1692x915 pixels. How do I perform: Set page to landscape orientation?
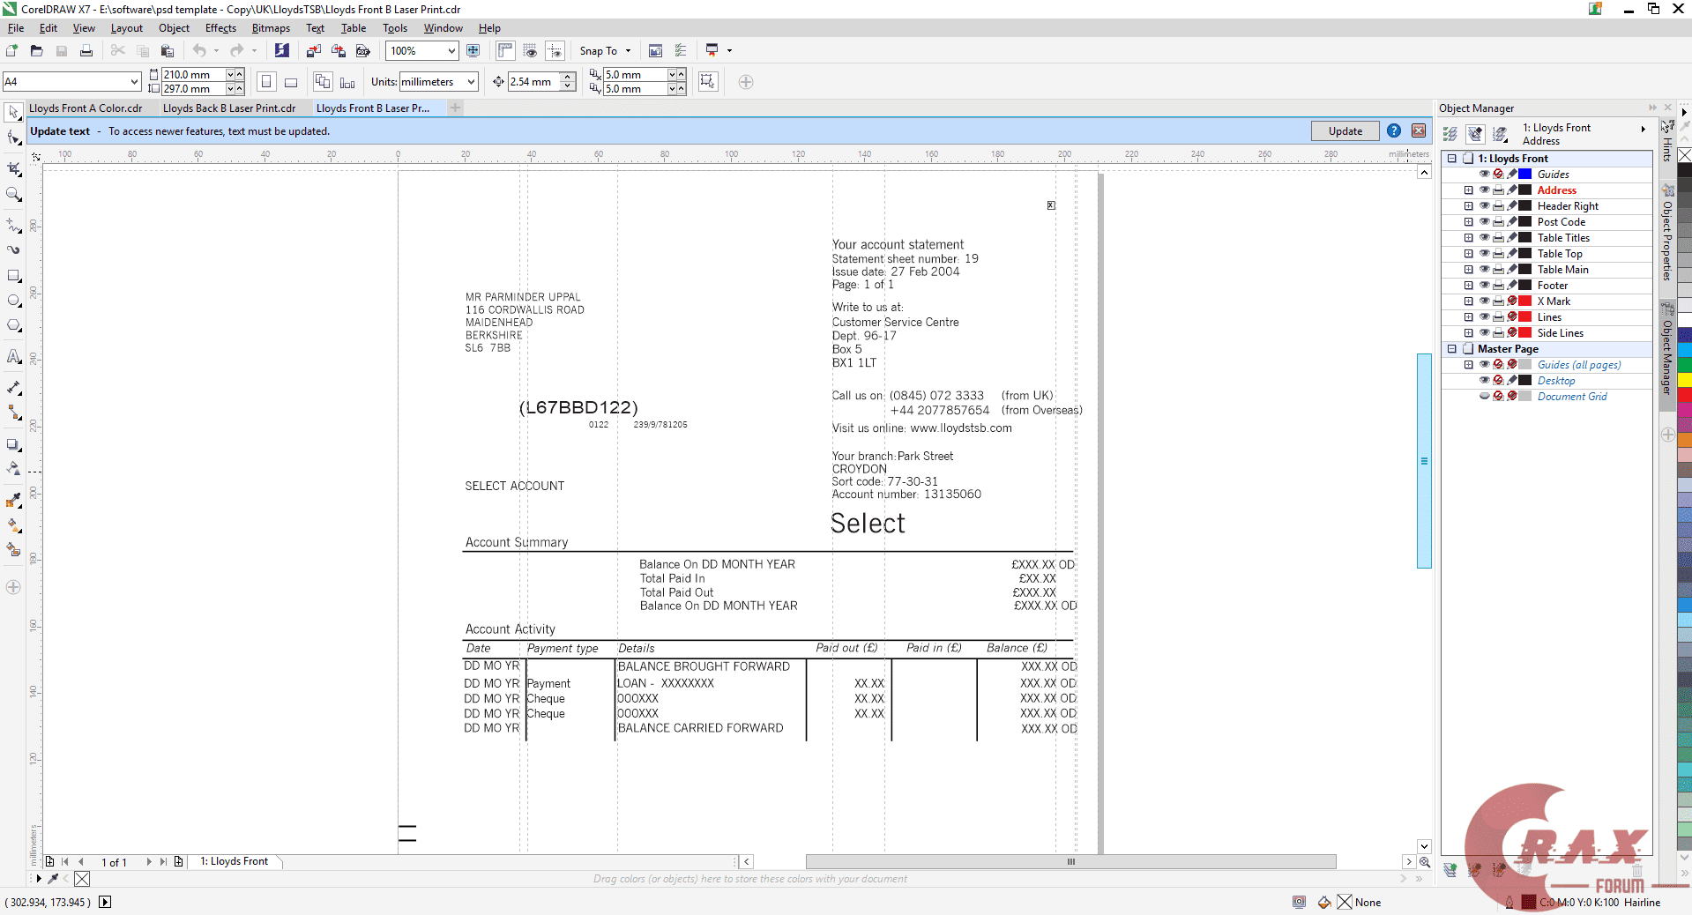[291, 82]
